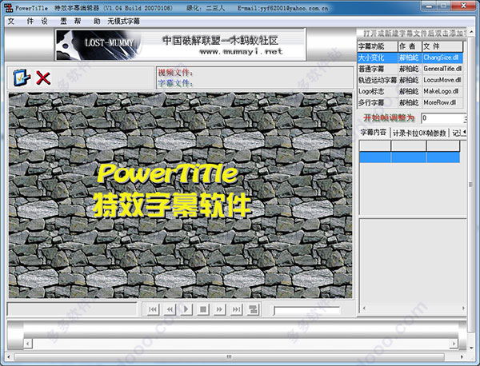Click the ChangSize.dll file cell
This screenshot has height=366, width=480.
point(442,58)
